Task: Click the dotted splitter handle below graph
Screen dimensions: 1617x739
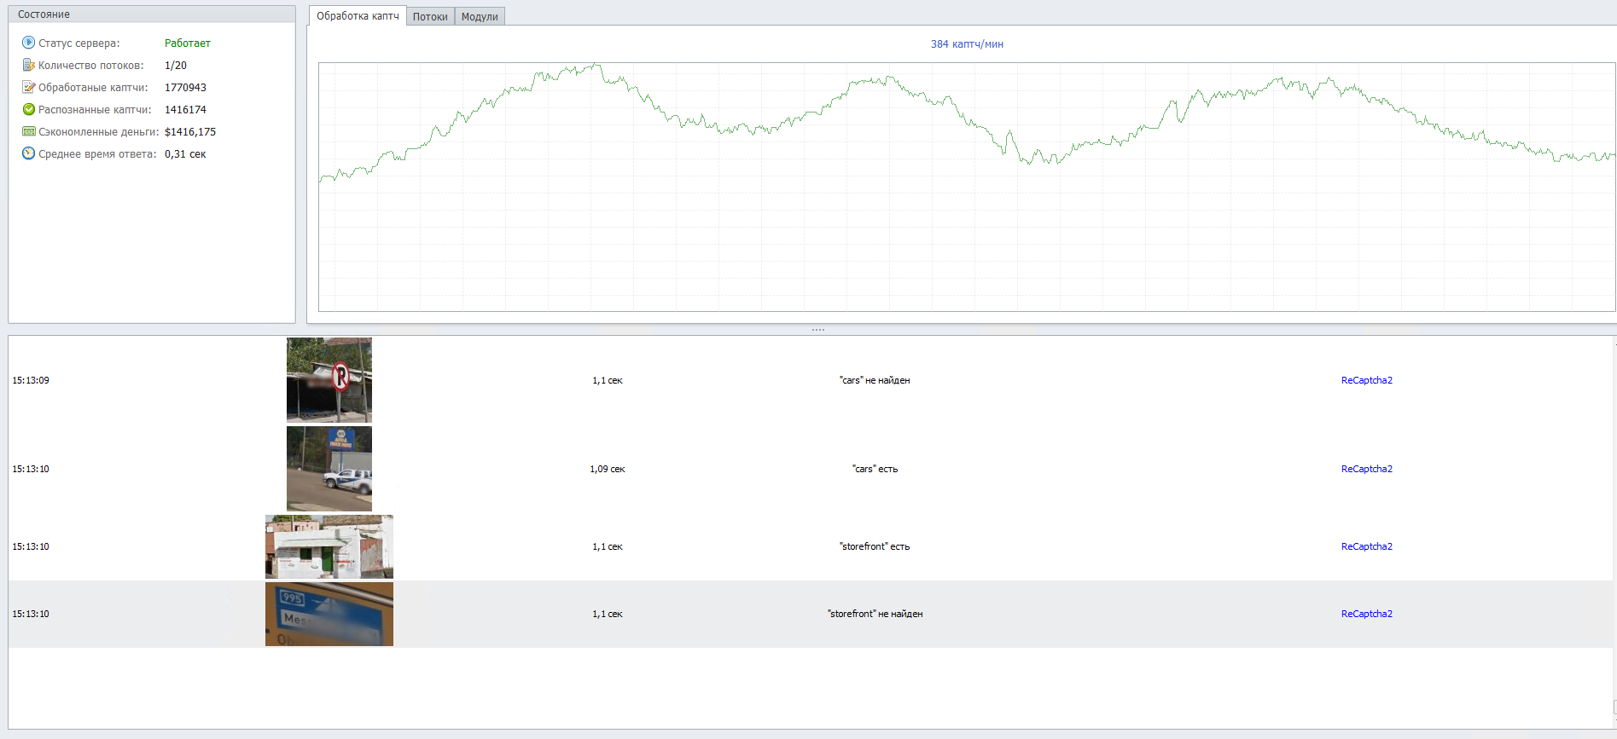Action: tap(817, 329)
